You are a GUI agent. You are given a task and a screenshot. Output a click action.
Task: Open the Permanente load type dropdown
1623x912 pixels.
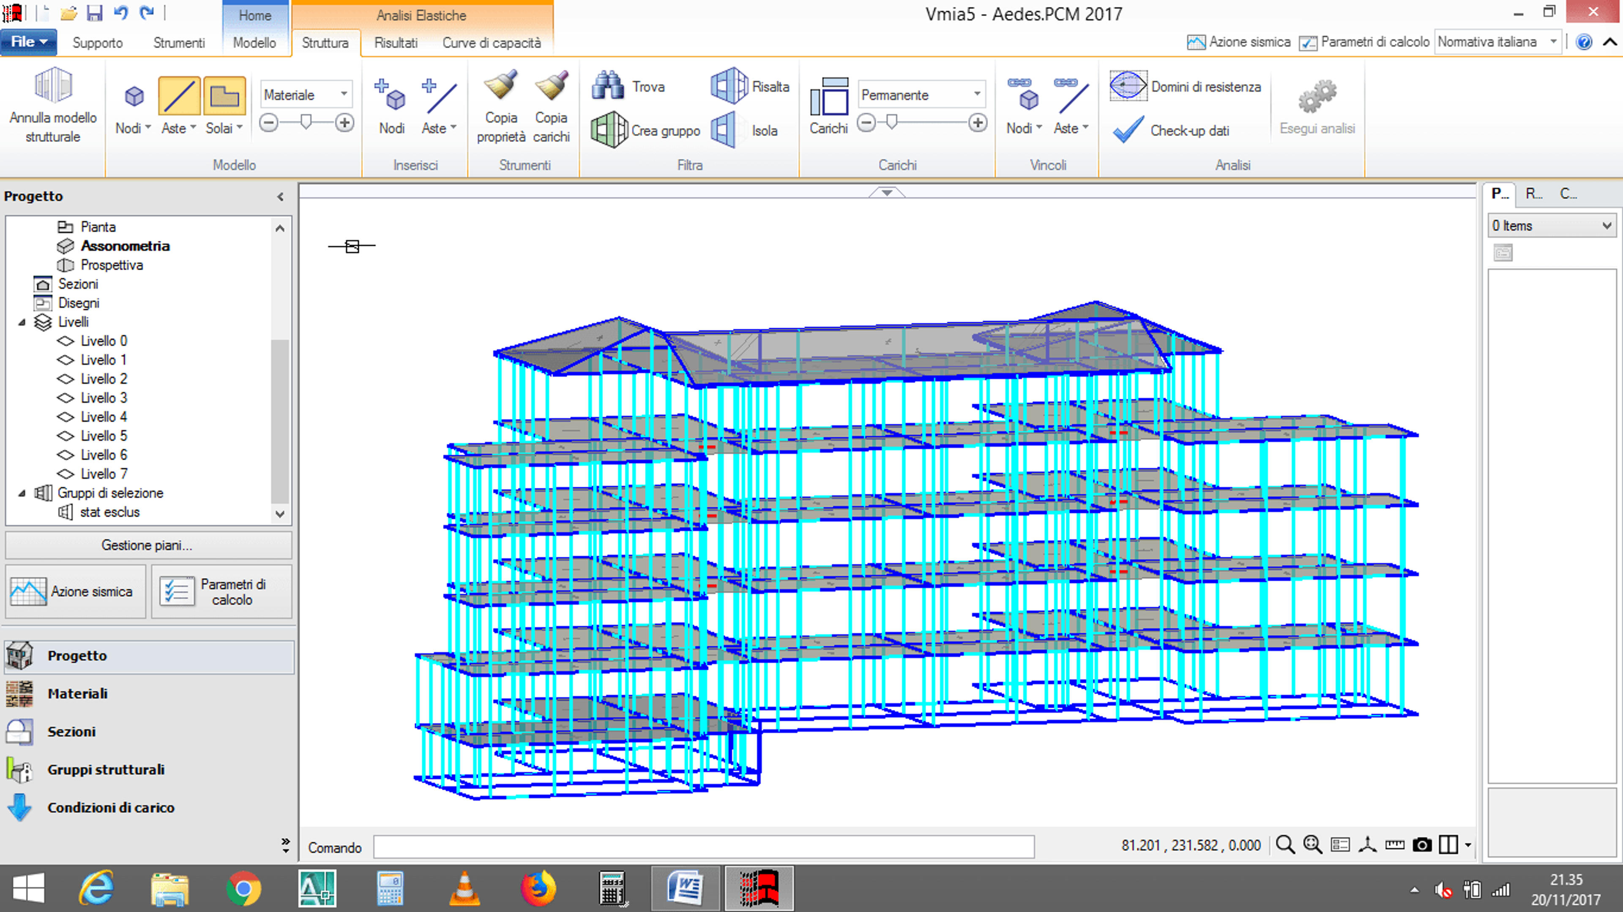click(921, 95)
